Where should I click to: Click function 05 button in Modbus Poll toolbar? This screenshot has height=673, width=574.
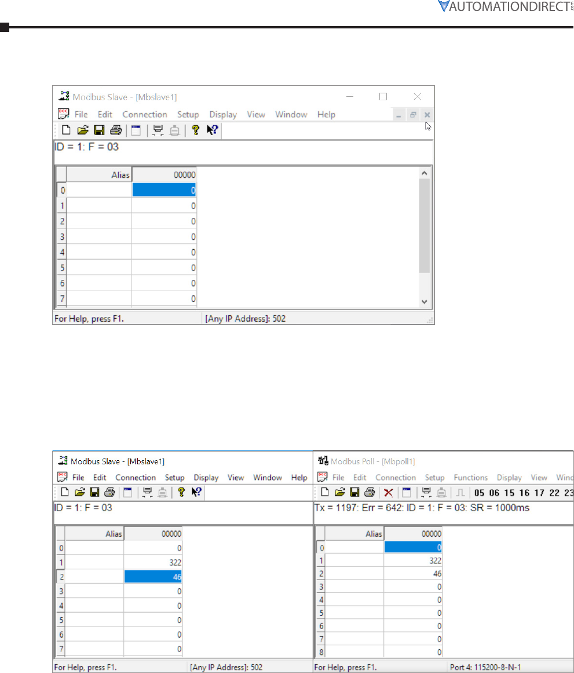pyautogui.click(x=479, y=493)
